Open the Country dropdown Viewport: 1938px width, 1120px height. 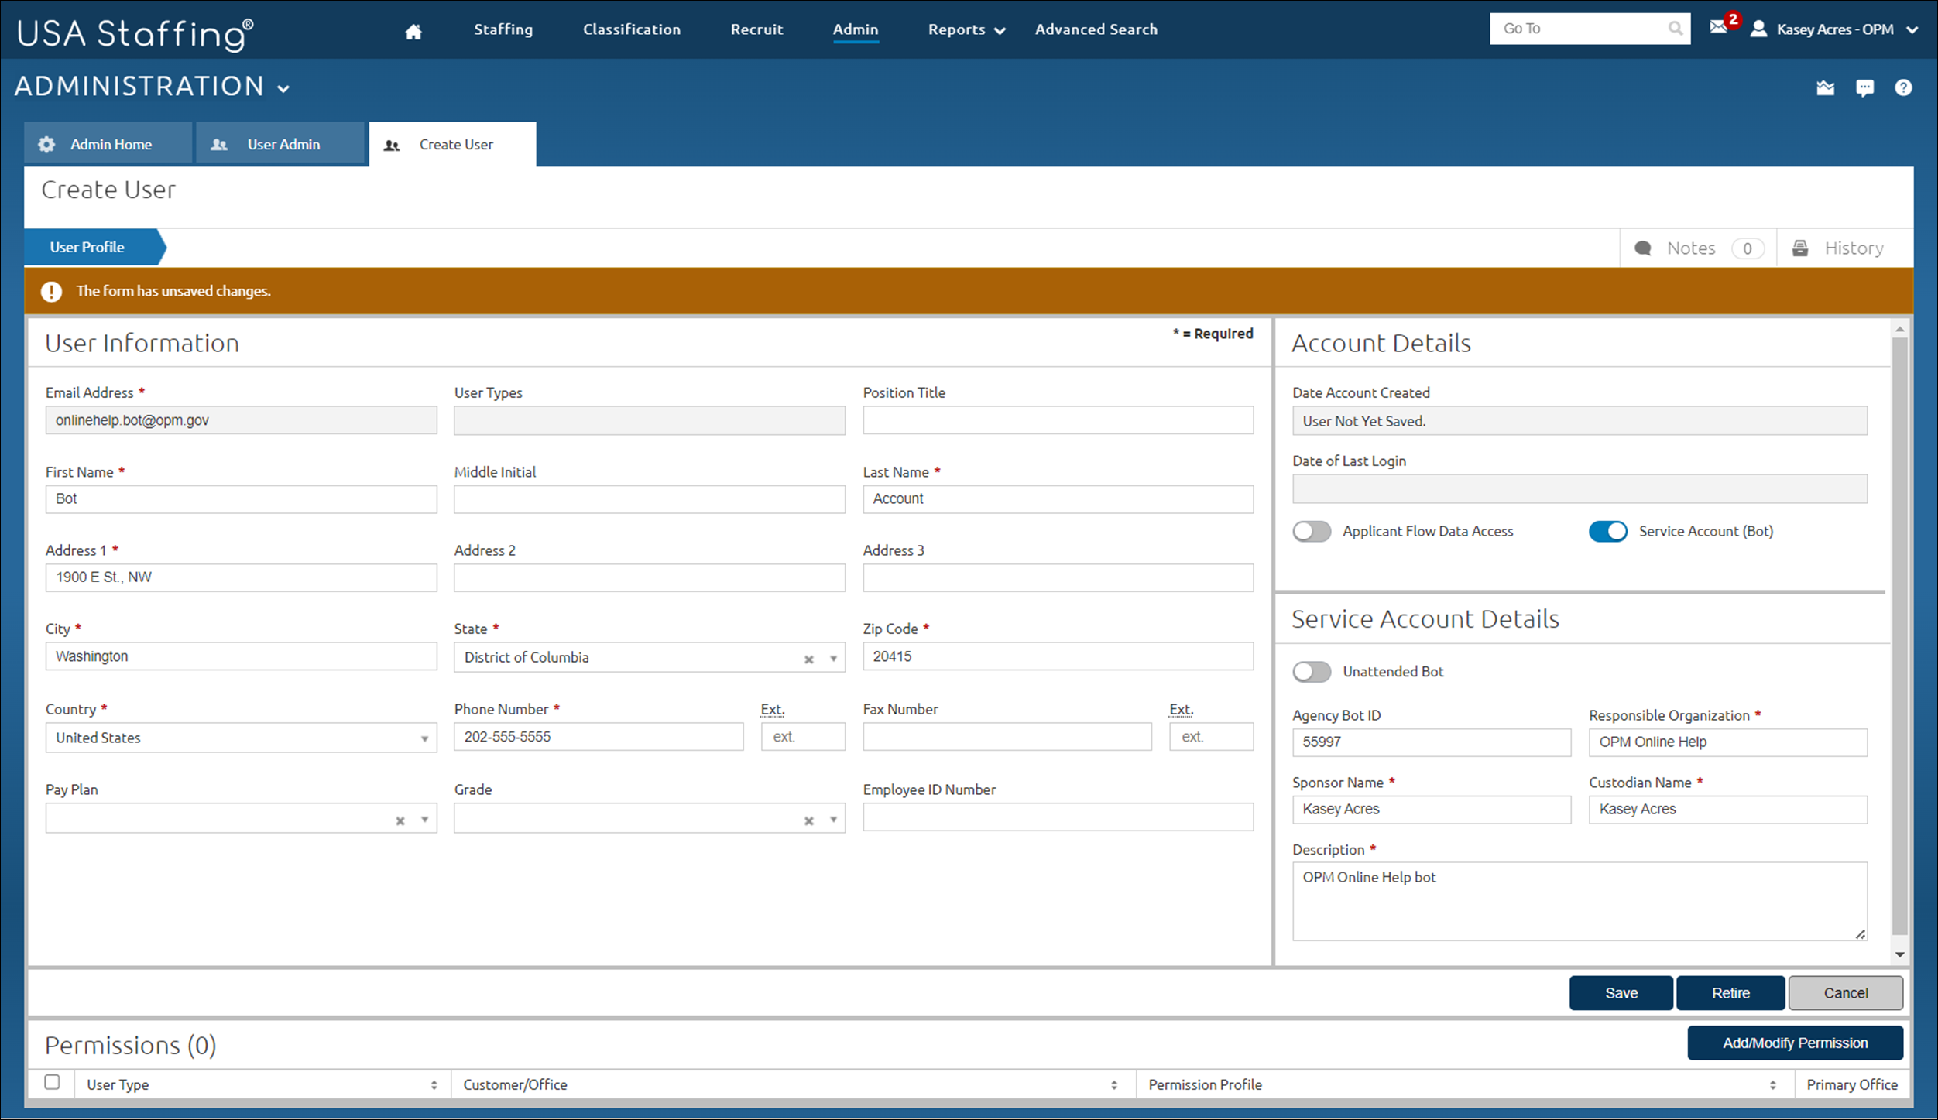pyautogui.click(x=424, y=738)
